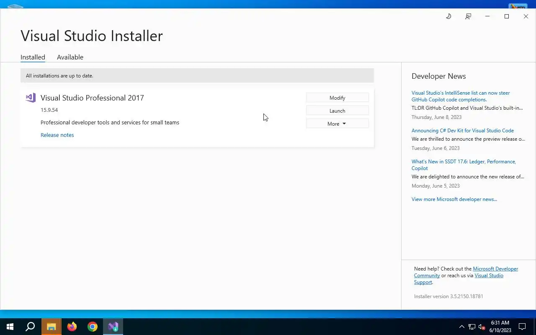Viewport: 536px width, 335px height.
Task: Open the send feedback icon
Action: (468, 16)
